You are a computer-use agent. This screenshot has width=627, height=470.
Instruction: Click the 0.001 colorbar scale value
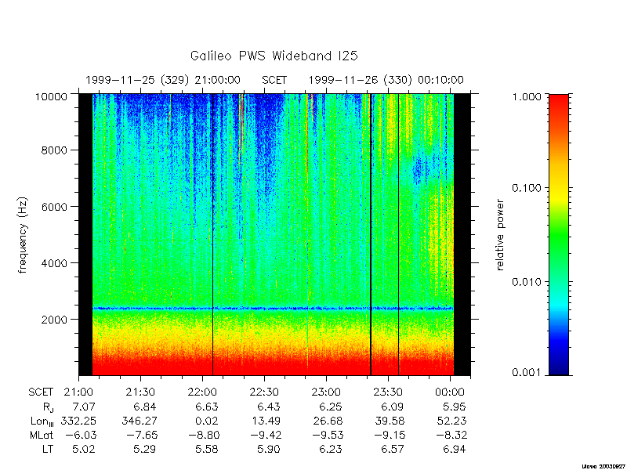pyautogui.click(x=527, y=373)
